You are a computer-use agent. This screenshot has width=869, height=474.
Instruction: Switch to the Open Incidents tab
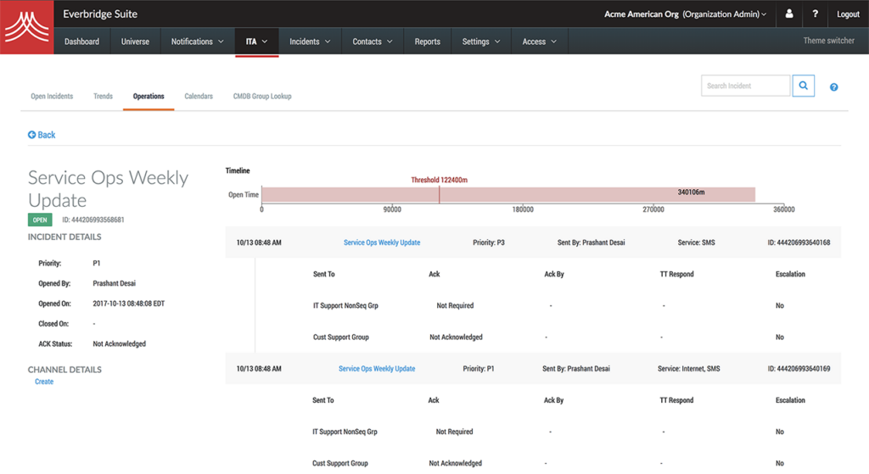coord(52,97)
